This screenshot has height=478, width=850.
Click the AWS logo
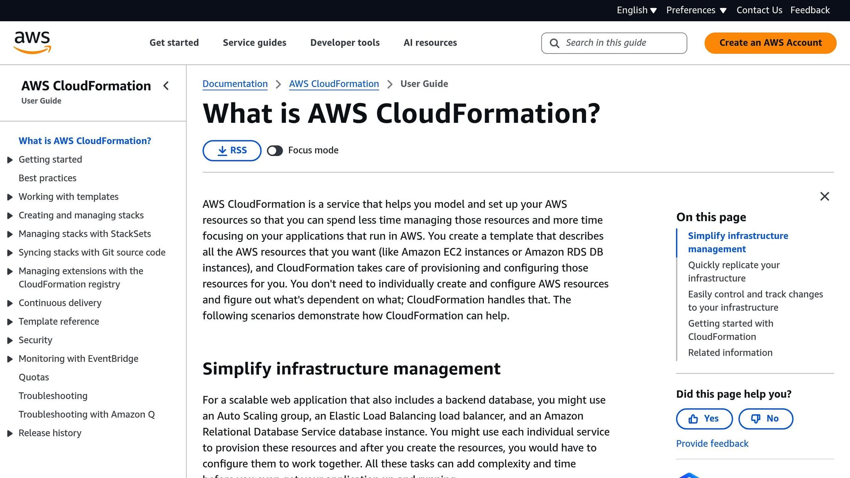[32, 43]
